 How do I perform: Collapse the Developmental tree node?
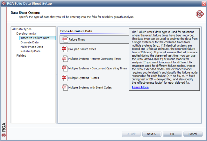click(26, 34)
